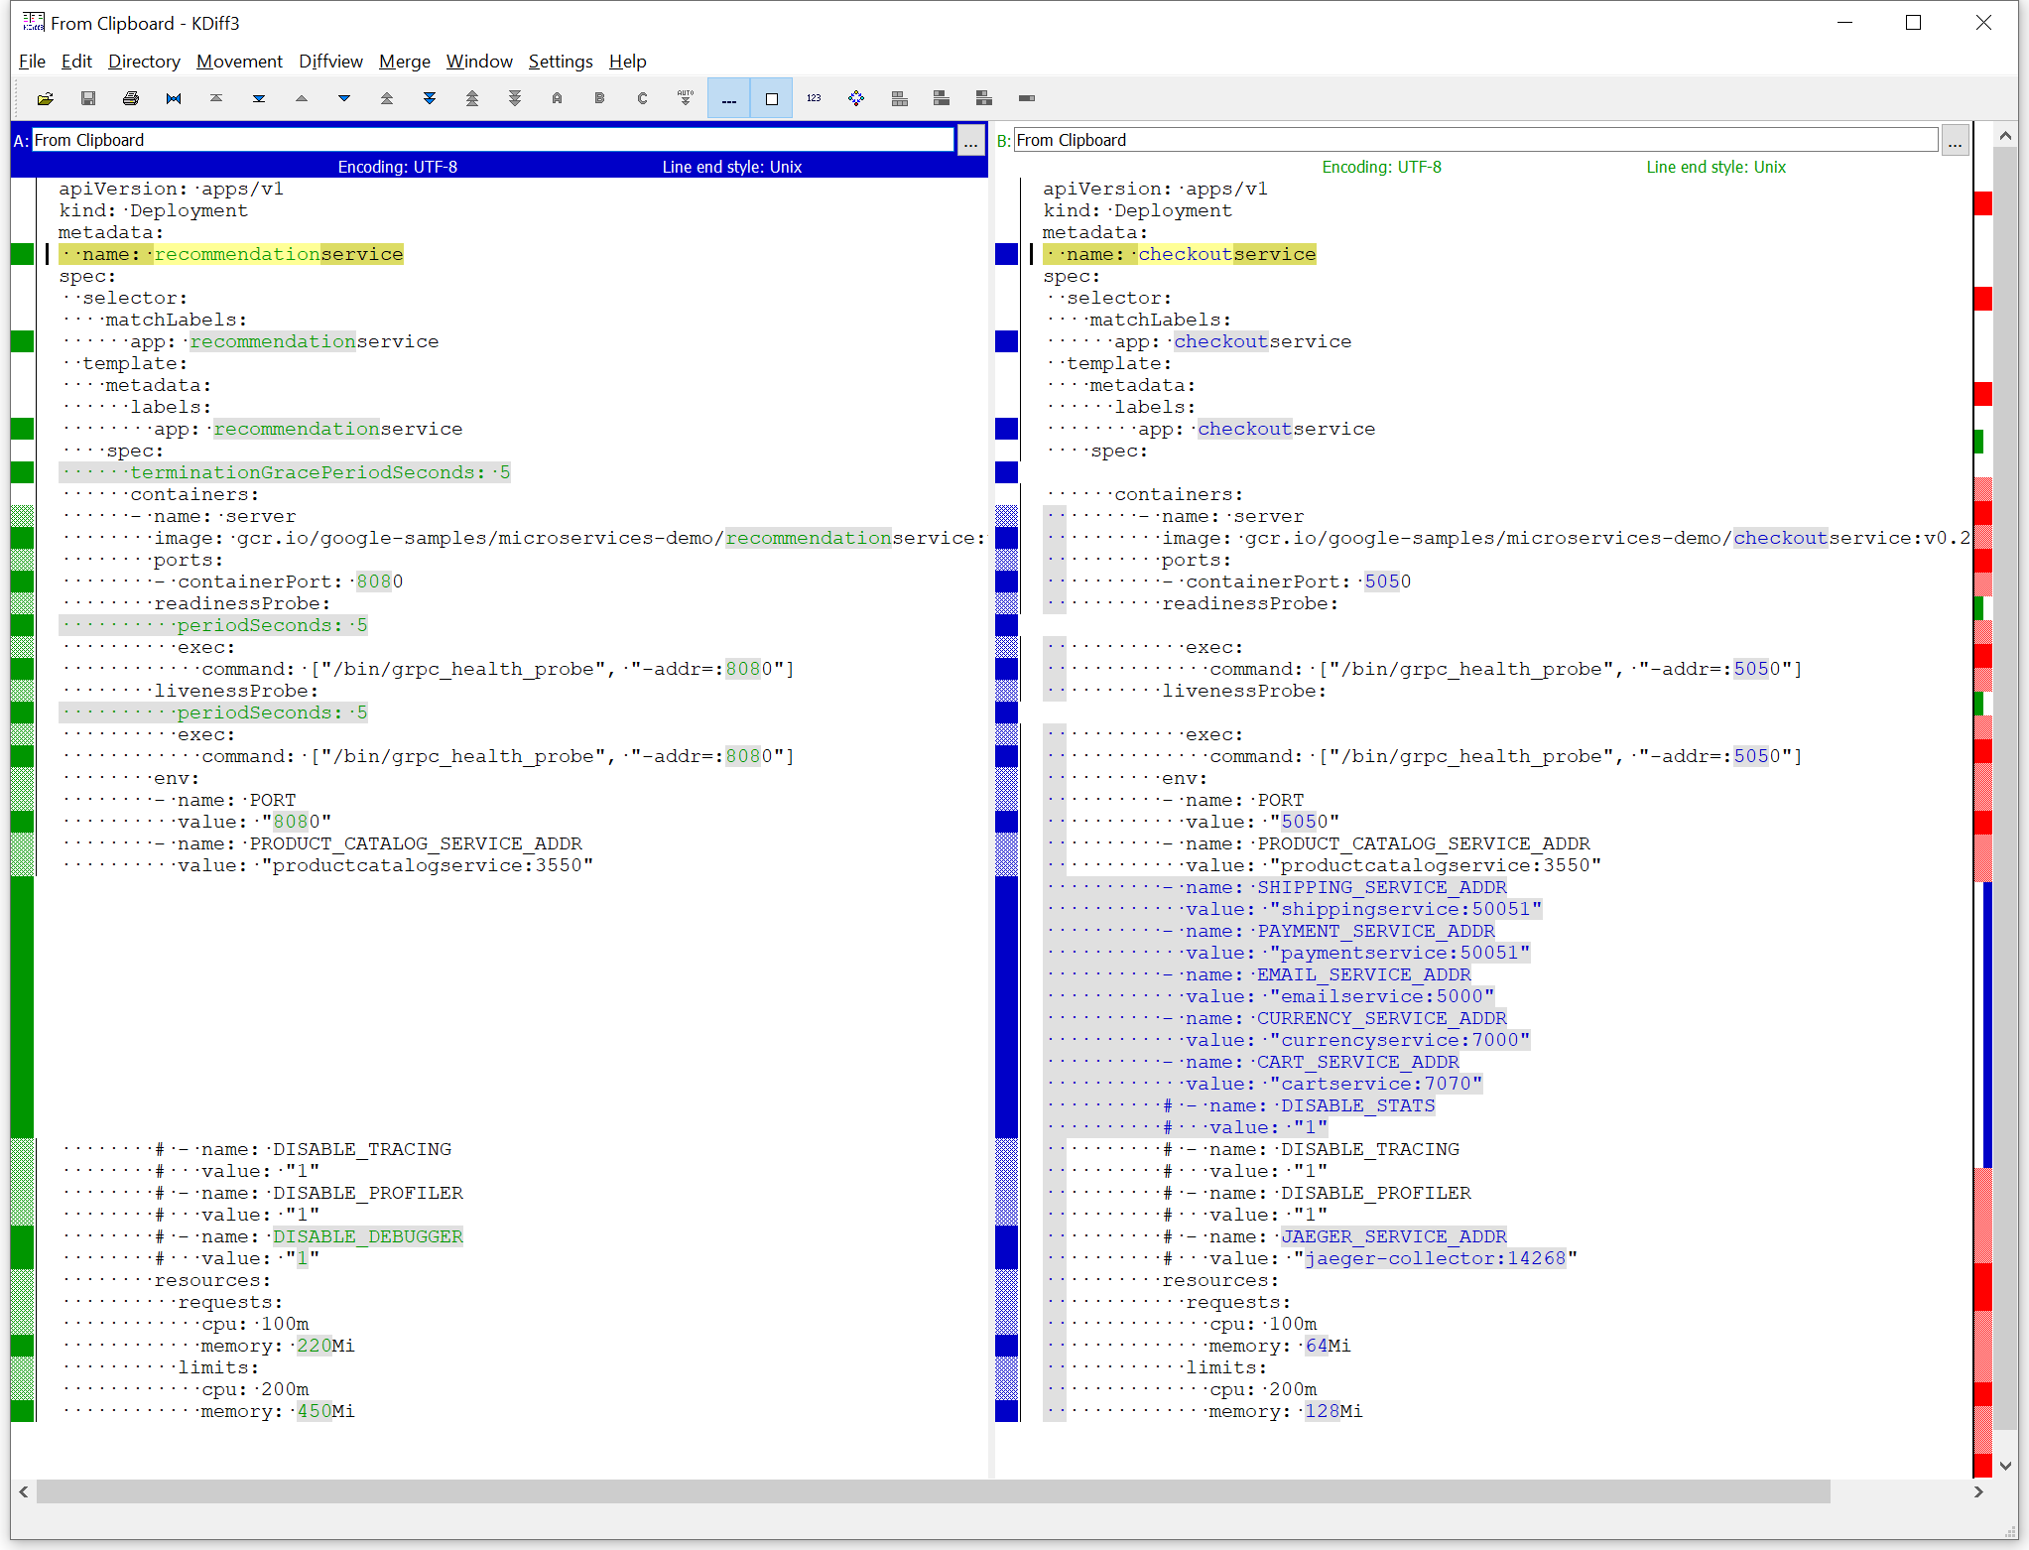This screenshot has height=1550, width=2029.
Task: Open a file using the Open icon
Action: (x=46, y=98)
